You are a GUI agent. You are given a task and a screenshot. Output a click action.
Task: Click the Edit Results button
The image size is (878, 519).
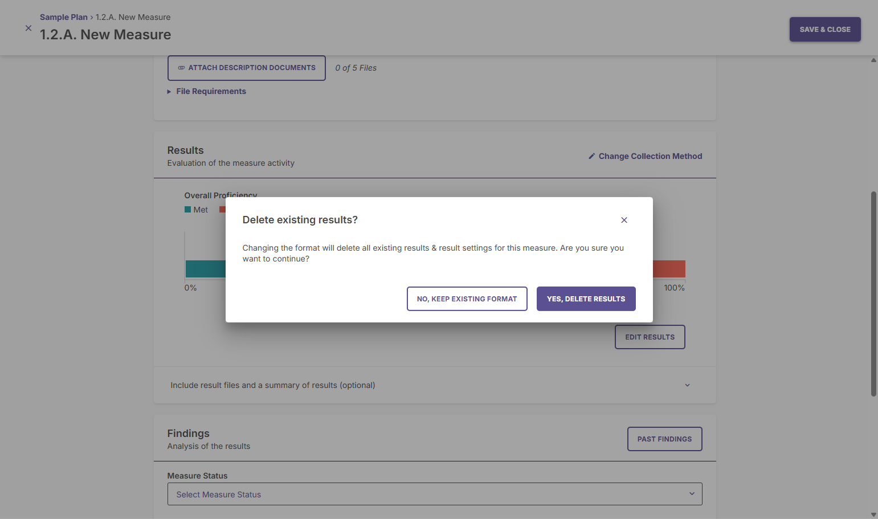[x=650, y=337]
